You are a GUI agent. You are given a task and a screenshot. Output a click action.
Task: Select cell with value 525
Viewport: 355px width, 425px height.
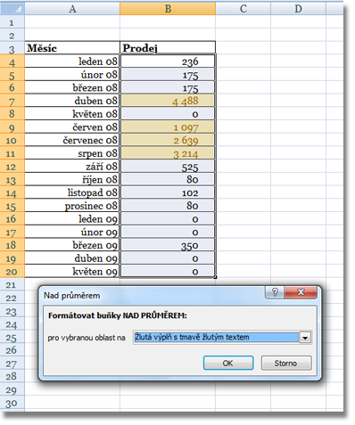[x=168, y=167]
